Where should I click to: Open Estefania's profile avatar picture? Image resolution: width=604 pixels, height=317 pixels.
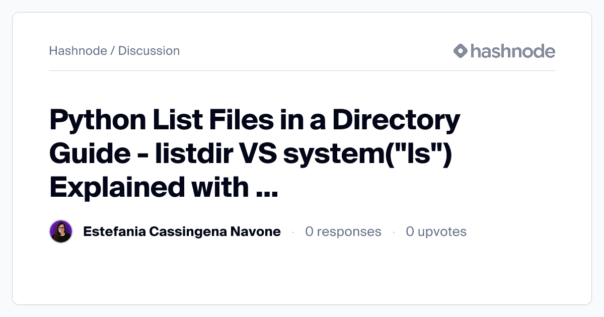(61, 231)
